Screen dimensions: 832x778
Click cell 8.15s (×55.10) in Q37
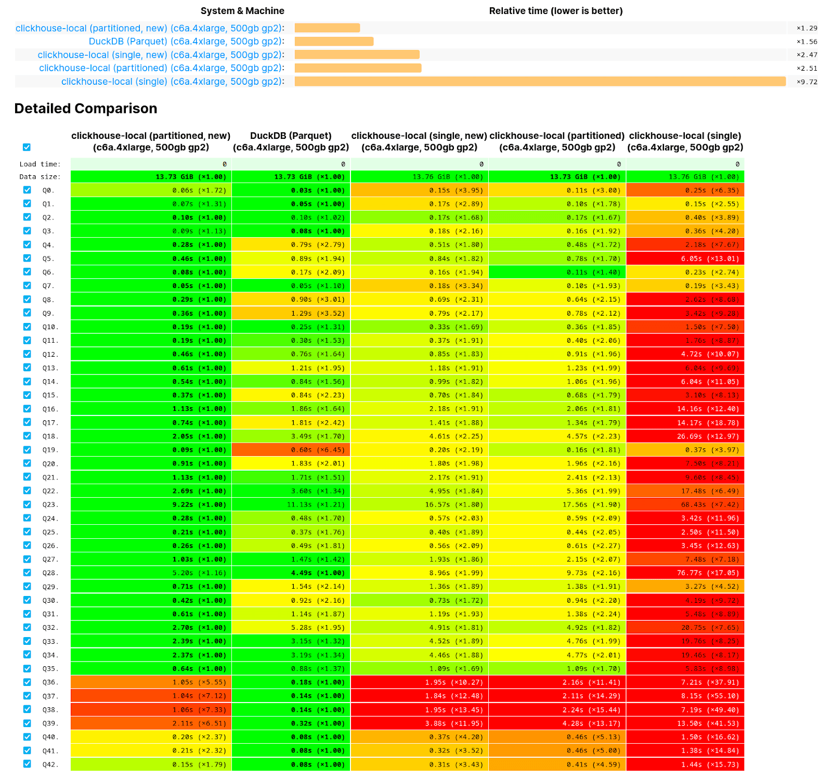(685, 695)
